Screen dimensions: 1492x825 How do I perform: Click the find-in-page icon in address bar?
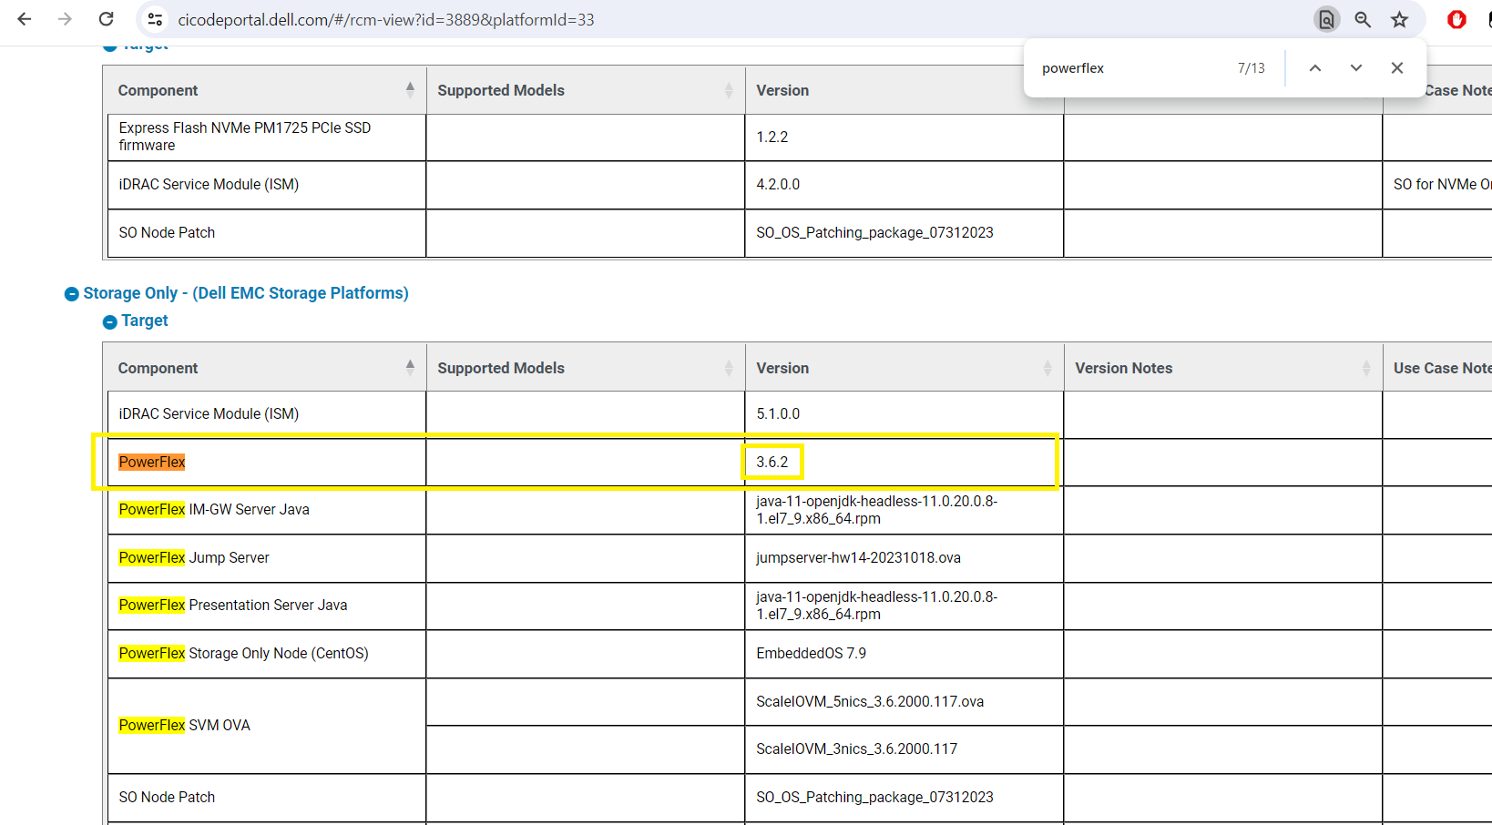tap(1326, 19)
